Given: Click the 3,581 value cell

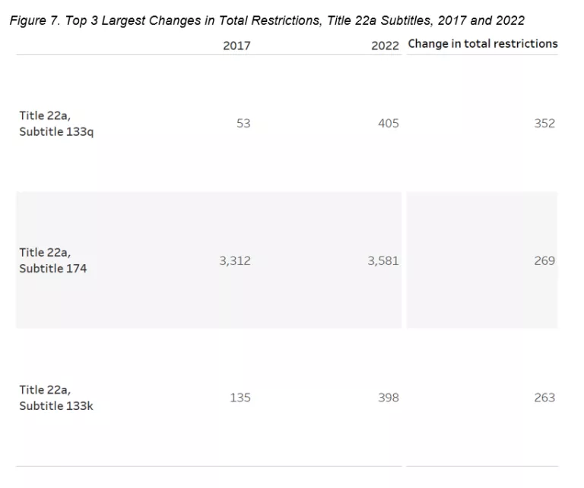Looking at the screenshot, I should [x=383, y=261].
